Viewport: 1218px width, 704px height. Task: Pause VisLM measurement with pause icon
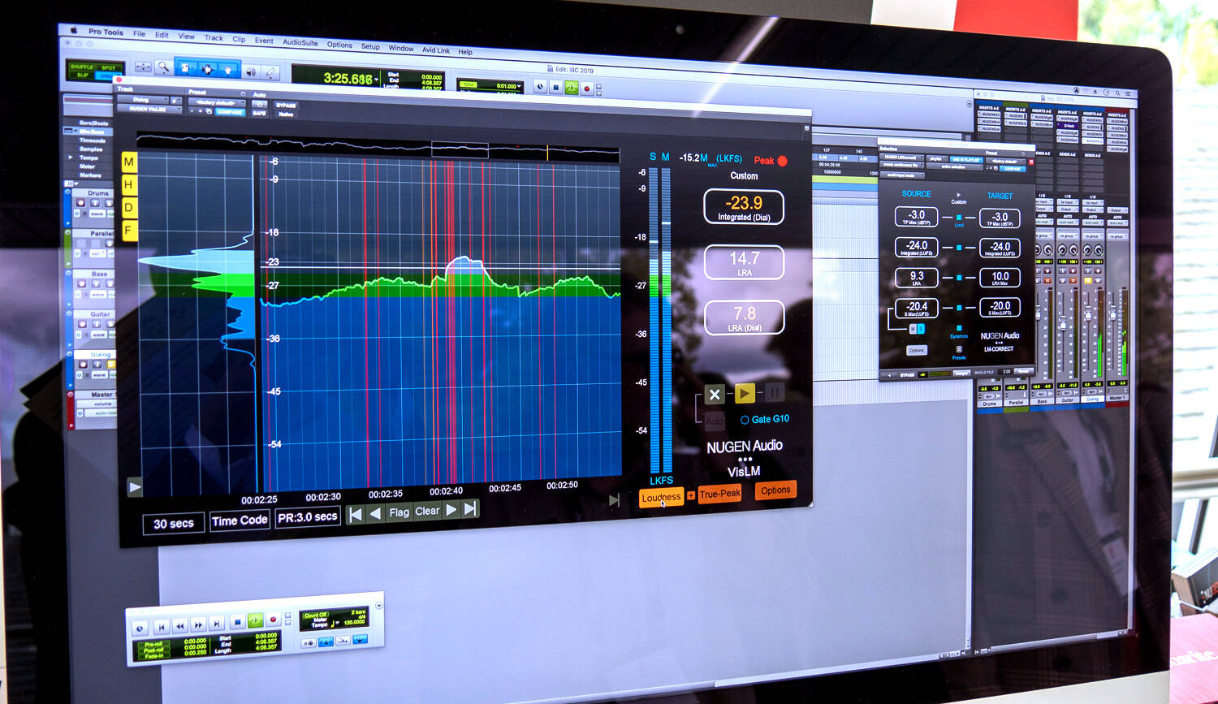[775, 393]
